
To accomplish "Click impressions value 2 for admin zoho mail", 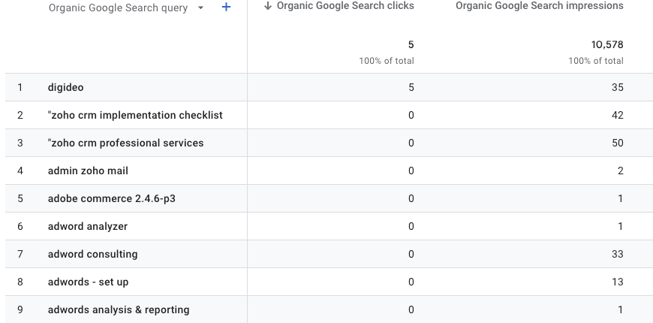I will [621, 171].
